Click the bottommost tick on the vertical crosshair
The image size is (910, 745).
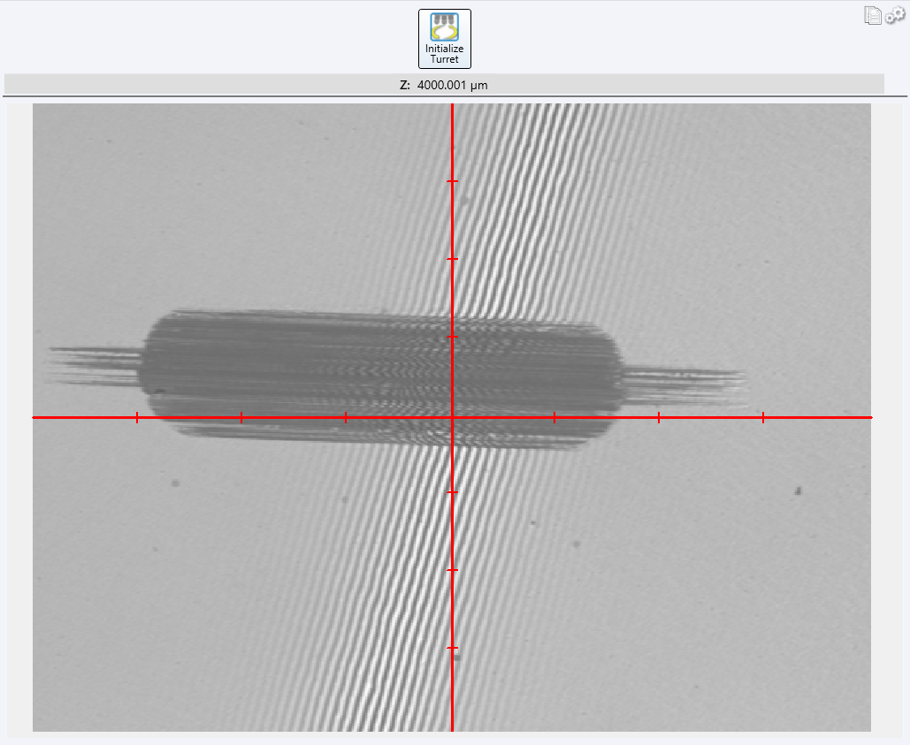452,648
